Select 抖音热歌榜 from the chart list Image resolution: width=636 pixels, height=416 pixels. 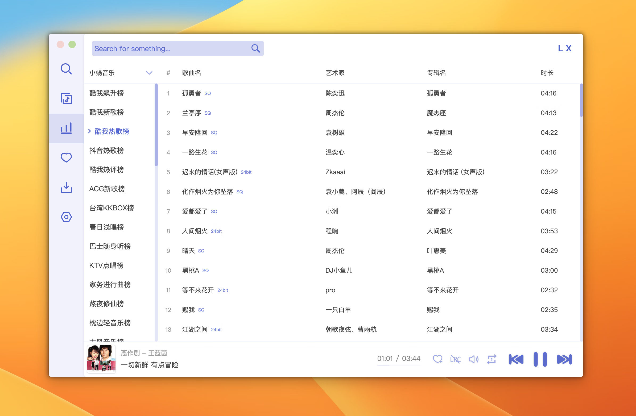pyautogui.click(x=106, y=151)
